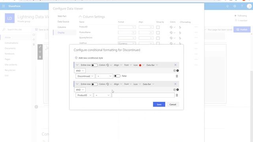
Task: Open the Data Bar dropdown in the Discontinued rule
Action: [152, 65]
